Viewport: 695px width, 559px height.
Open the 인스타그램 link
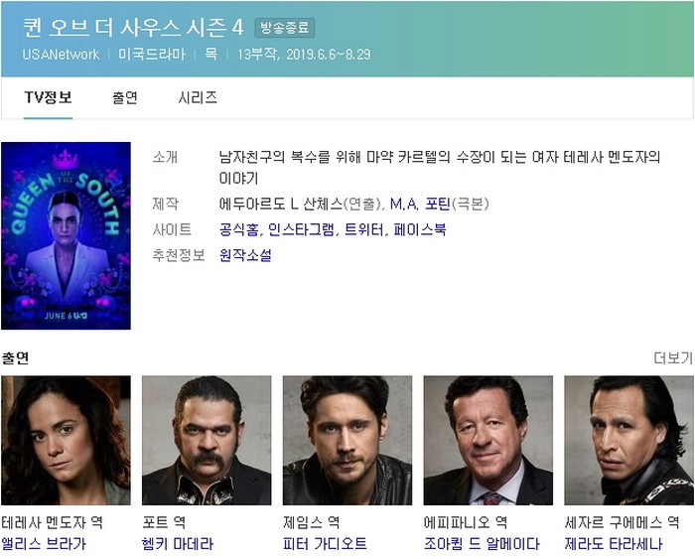pyautogui.click(x=301, y=229)
